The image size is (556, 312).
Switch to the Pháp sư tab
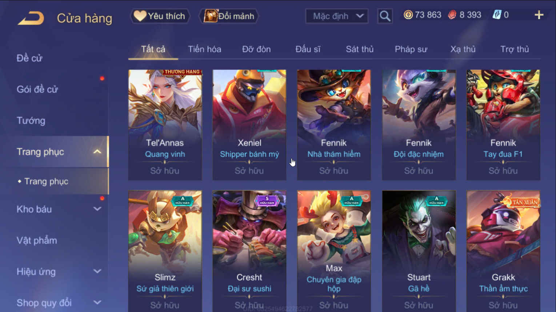tap(411, 49)
